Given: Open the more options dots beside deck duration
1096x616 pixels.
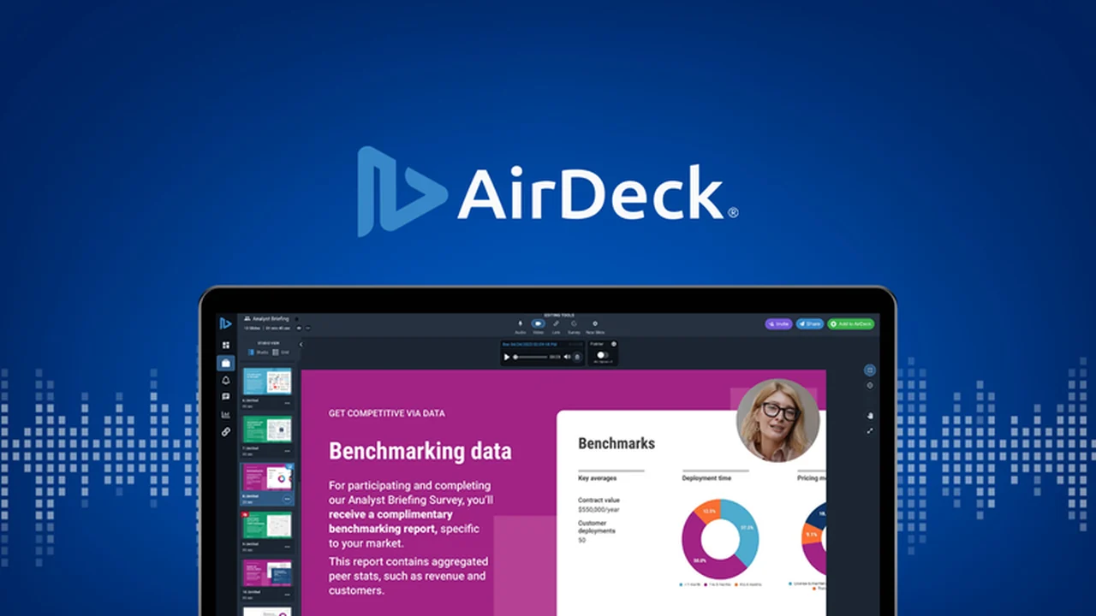Looking at the screenshot, I should click(x=307, y=328).
